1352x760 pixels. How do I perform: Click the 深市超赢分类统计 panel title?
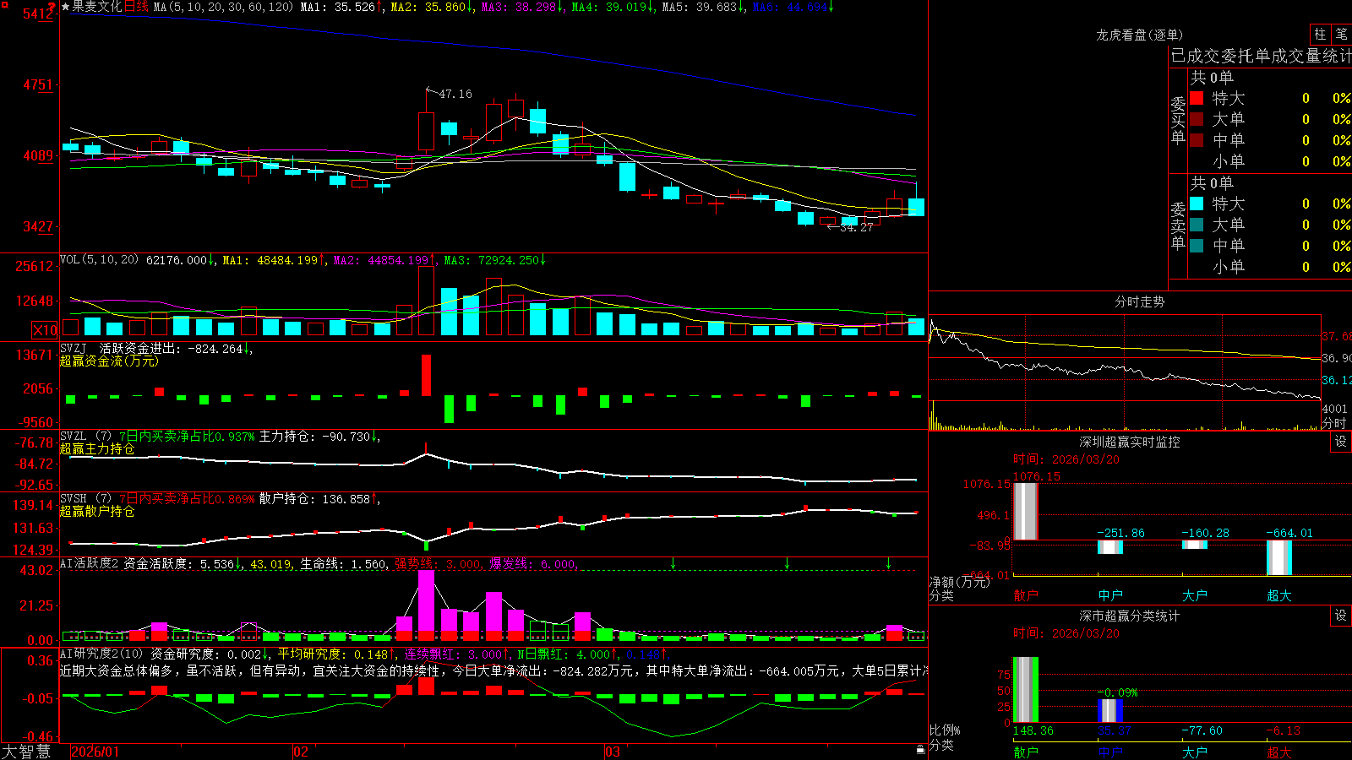tap(1130, 616)
